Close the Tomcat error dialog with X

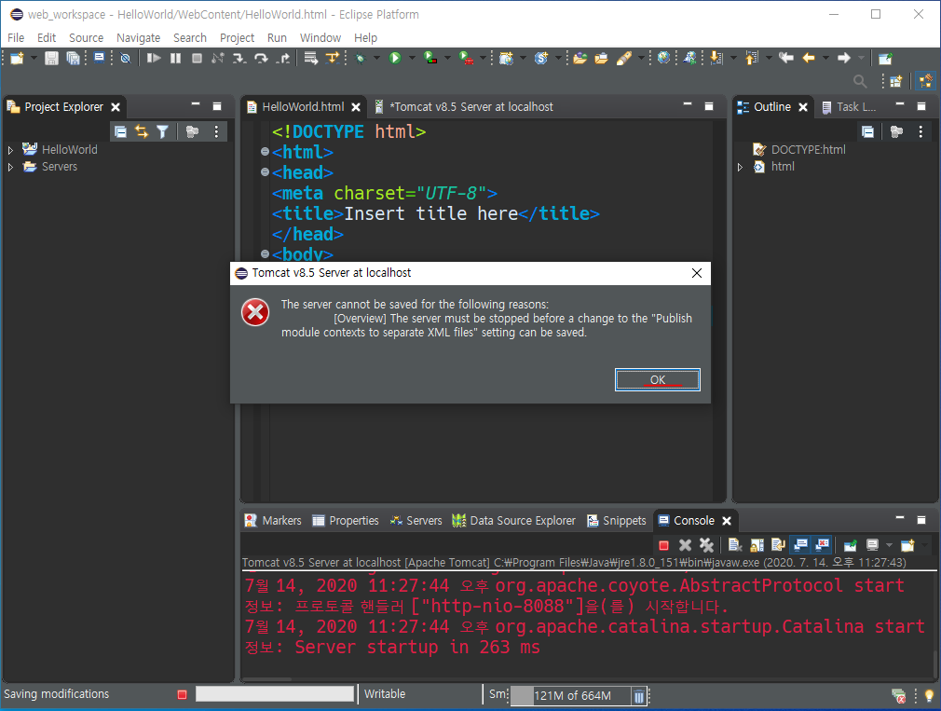click(x=697, y=273)
